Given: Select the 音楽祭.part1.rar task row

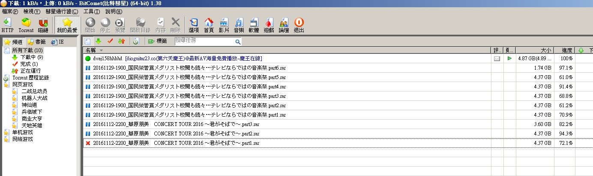Looking at the screenshot, I should pyautogui.click(x=338, y=115).
